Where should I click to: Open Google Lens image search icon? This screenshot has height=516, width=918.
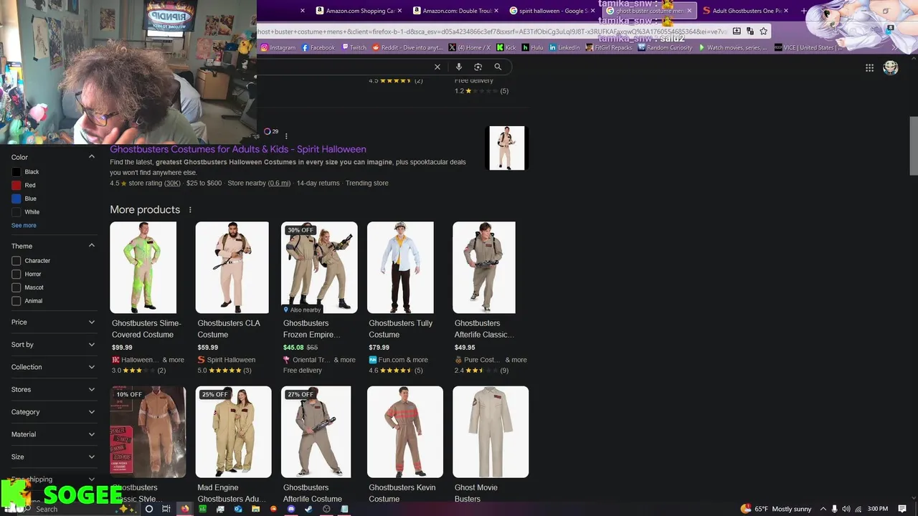point(478,67)
